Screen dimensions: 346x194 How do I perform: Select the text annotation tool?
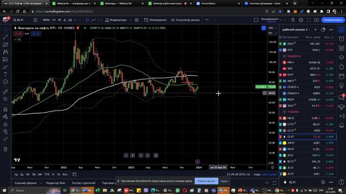pyautogui.click(x=5, y=74)
